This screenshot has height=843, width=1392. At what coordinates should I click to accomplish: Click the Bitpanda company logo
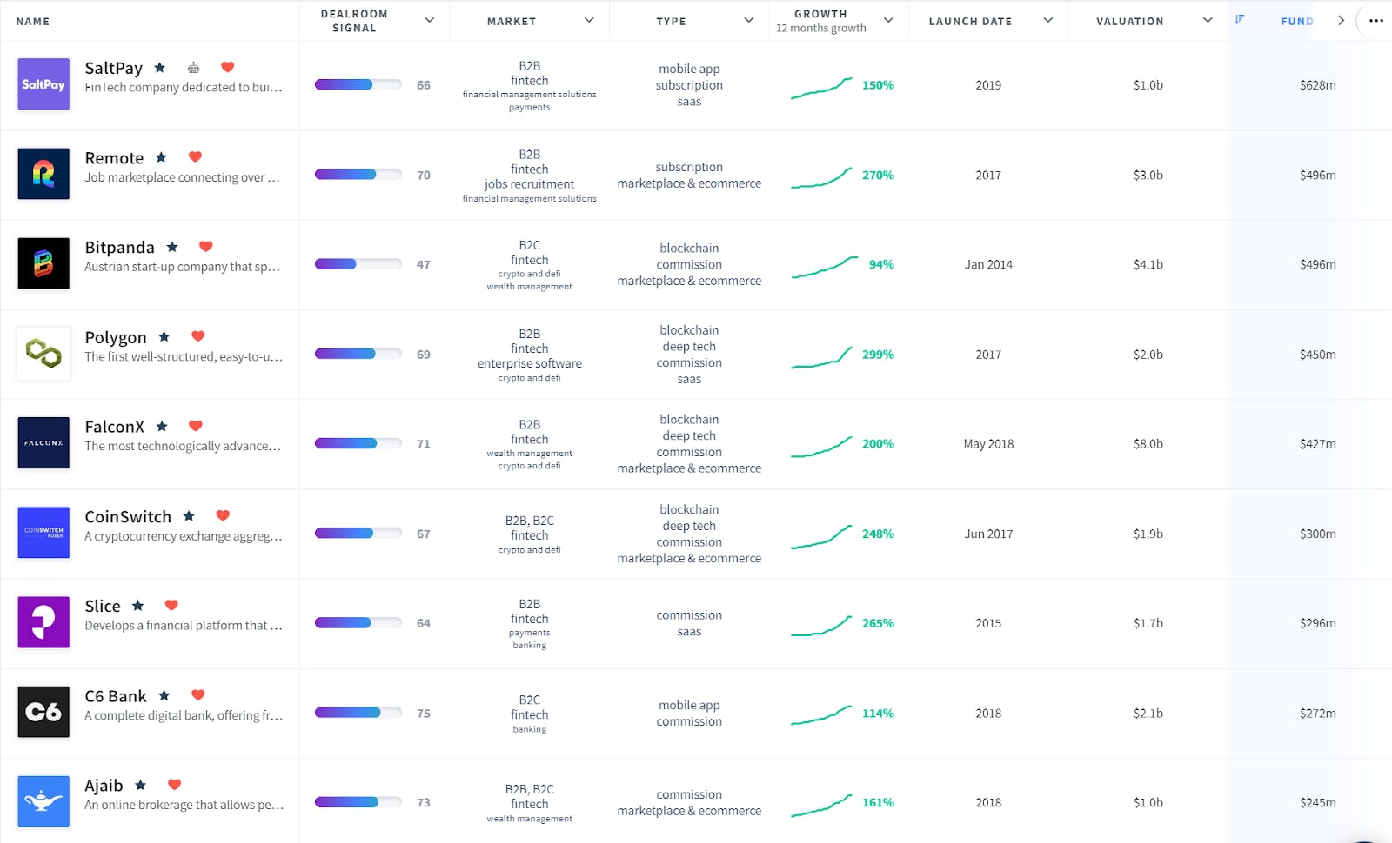pyautogui.click(x=43, y=263)
